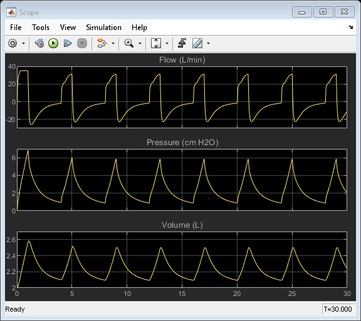
Task: Click inside the Pressure (cm H2O) plot
Action: click(x=182, y=180)
